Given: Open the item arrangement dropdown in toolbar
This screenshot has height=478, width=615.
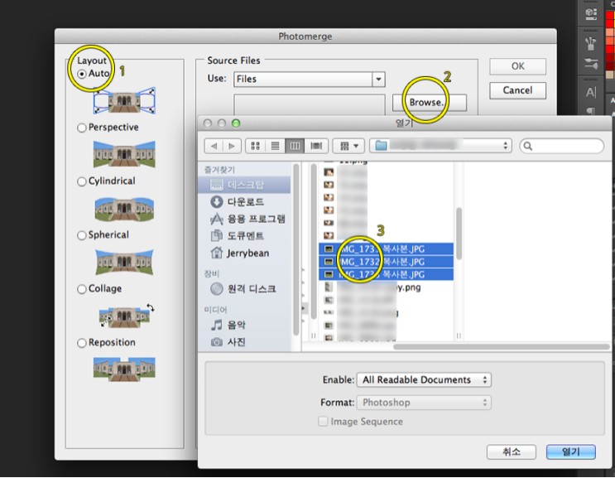Looking at the screenshot, I should 348,146.
